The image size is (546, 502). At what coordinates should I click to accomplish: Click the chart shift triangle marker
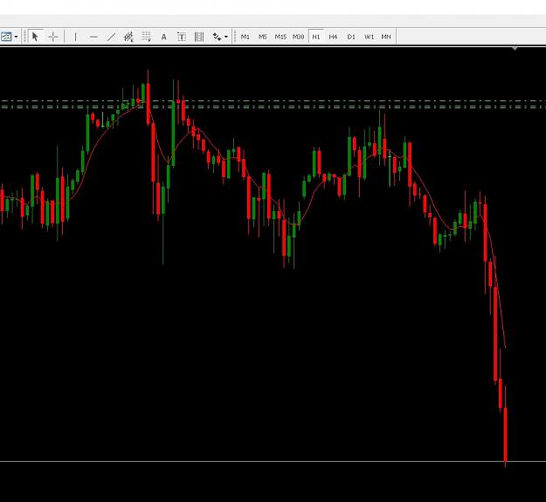pyautogui.click(x=515, y=49)
